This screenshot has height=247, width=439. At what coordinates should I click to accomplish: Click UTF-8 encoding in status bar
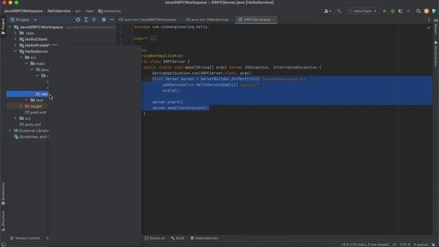click(x=405, y=244)
